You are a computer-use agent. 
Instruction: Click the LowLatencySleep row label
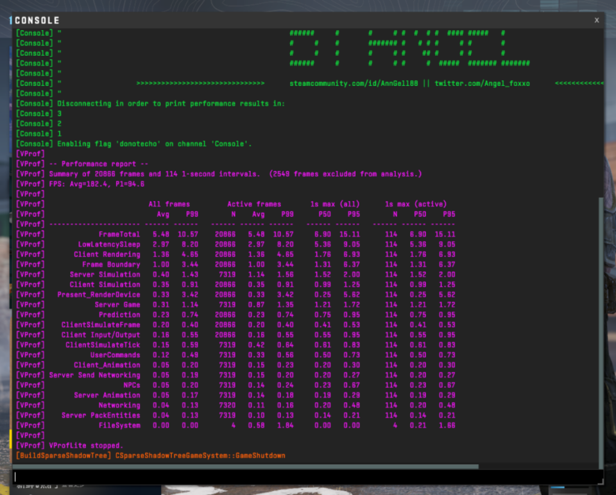[109, 244]
